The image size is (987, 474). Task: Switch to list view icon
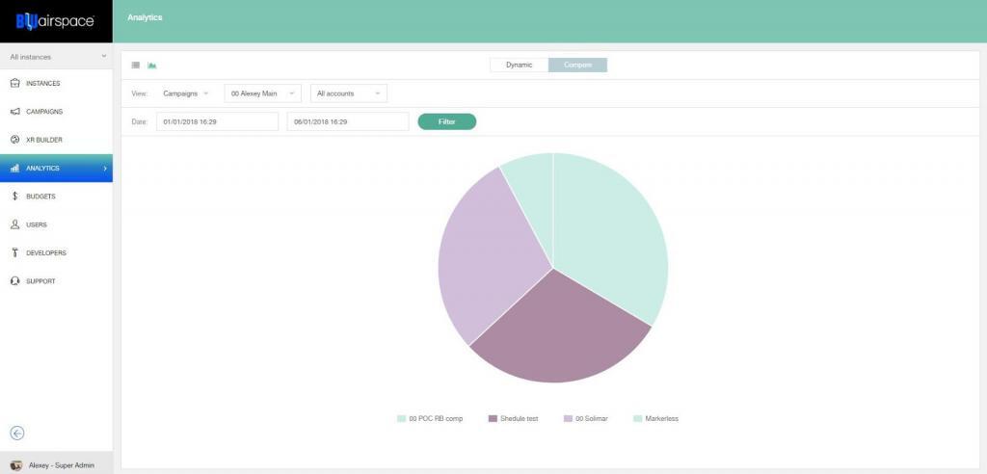136,66
